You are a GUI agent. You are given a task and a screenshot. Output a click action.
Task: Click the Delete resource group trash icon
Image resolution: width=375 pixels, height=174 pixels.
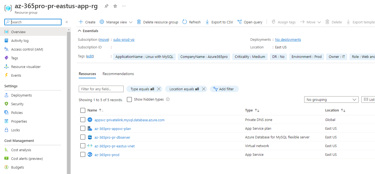[x=139, y=22]
